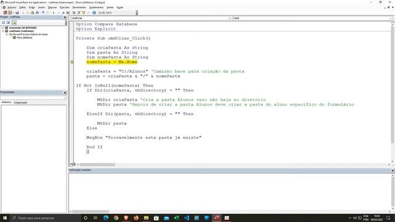The width and height of the screenshot is (395, 222).
Task: Expand the acwzmain project node
Action: [2, 28]
